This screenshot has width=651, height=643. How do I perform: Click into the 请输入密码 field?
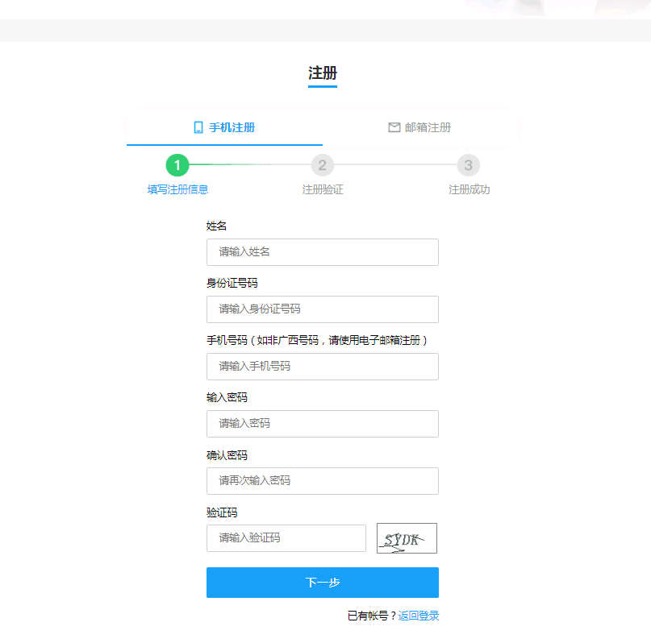pyautogui.click(x=322, y=424)
